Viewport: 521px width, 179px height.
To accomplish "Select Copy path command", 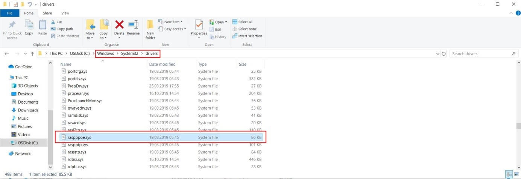I will pyautogui.click(x=62, y=29).
